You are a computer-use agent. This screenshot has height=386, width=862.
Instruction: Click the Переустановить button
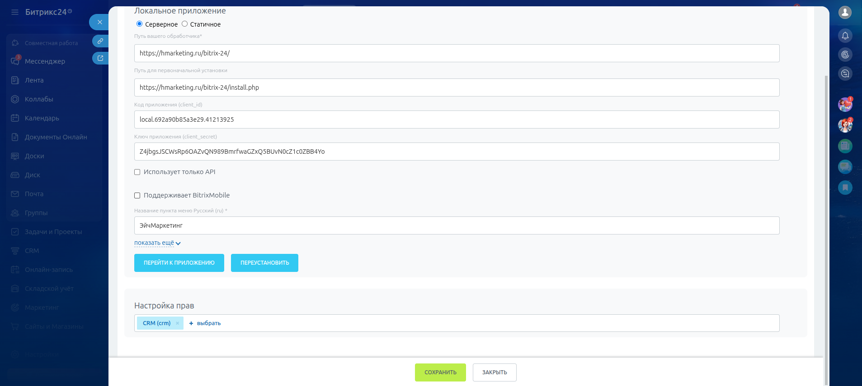point(264,263)
